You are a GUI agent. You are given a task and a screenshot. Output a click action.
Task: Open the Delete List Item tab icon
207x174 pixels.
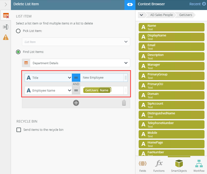(6, 16)
